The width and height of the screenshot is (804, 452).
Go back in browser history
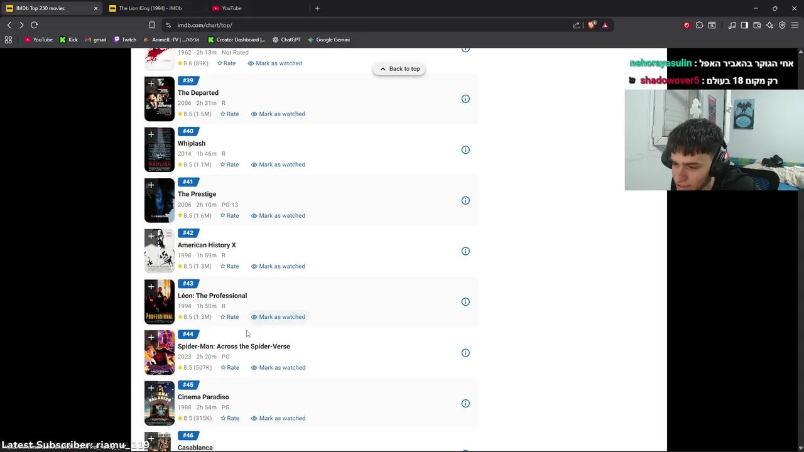9,25
